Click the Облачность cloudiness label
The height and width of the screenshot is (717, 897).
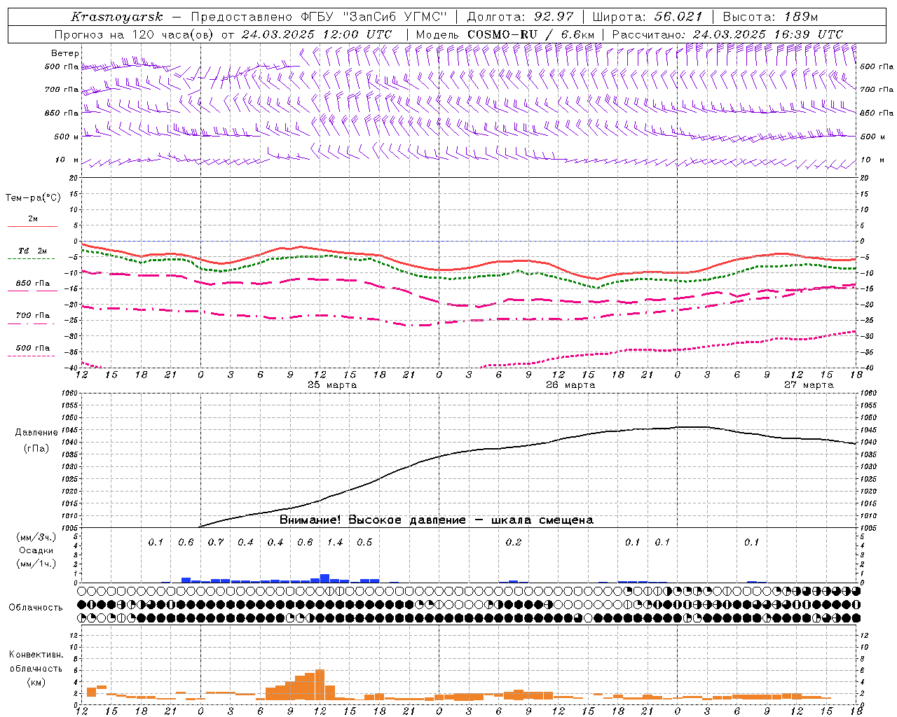pos(36,608)
